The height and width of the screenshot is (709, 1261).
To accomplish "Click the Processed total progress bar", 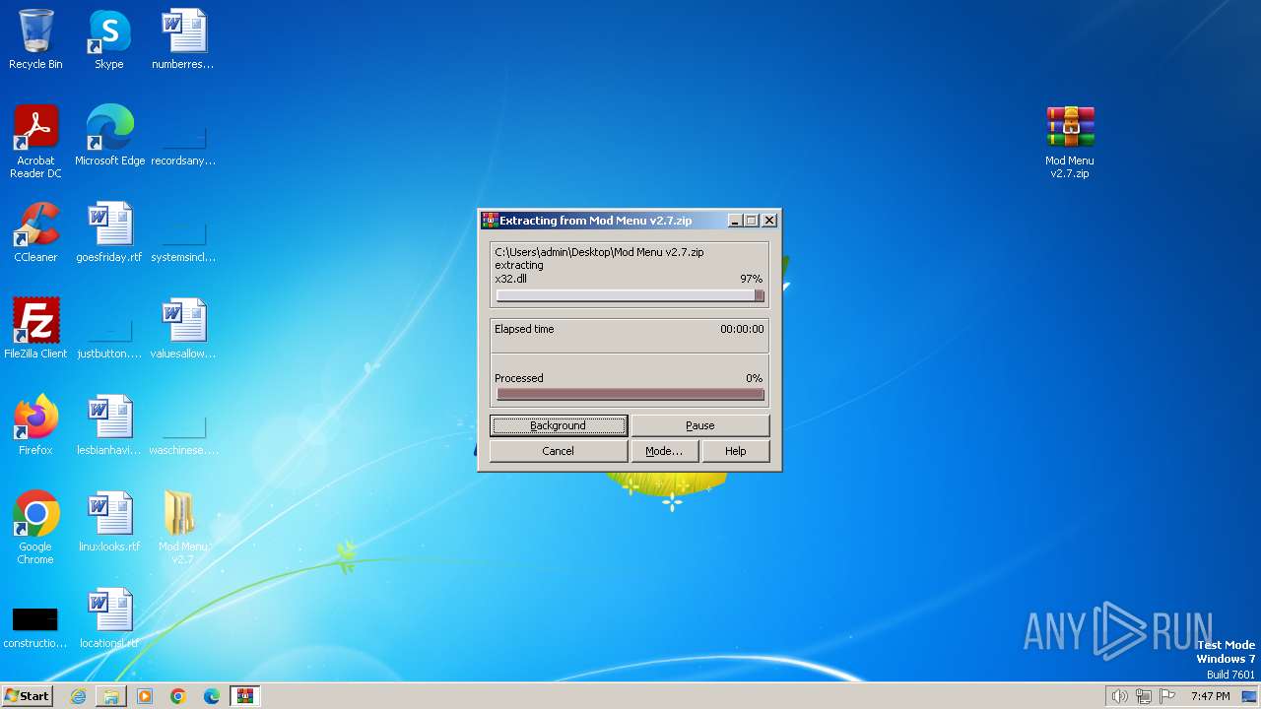I will pos(630,394).
